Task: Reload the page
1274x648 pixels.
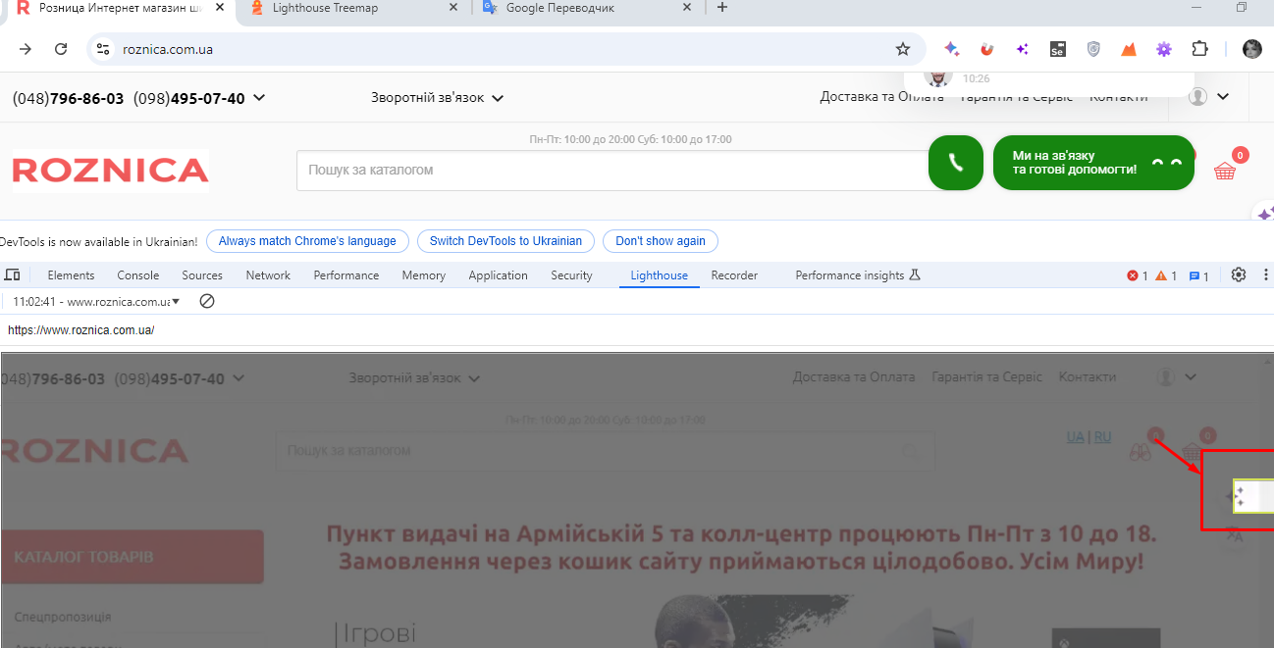Action: pyautogui.click(x=61, y=49)
